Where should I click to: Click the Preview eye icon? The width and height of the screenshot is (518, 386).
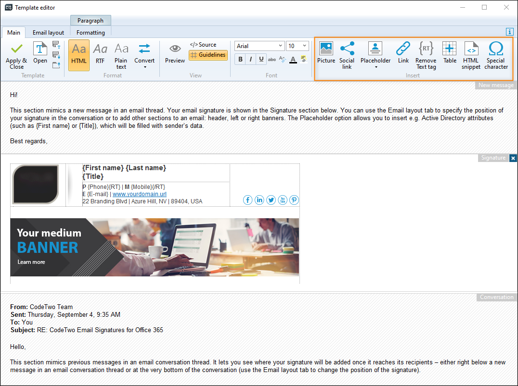175,53
